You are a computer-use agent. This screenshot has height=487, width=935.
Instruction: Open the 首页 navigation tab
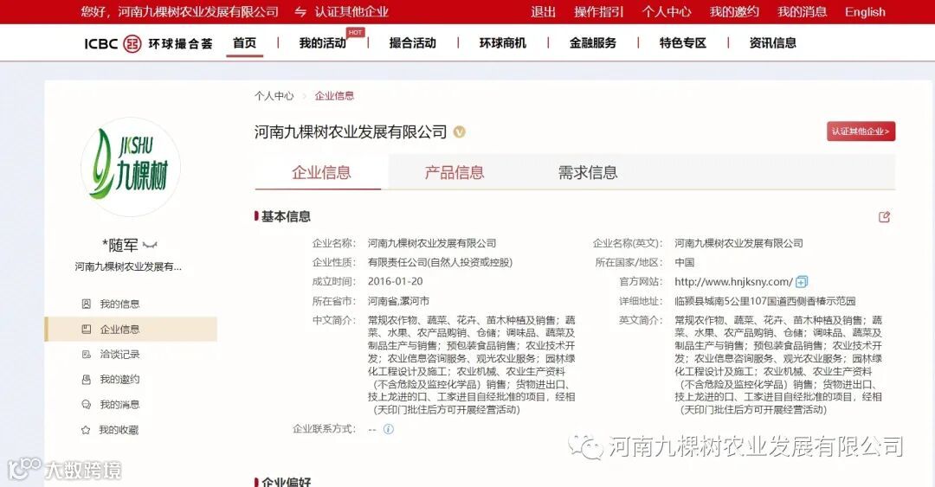click(x=244, y=43)
